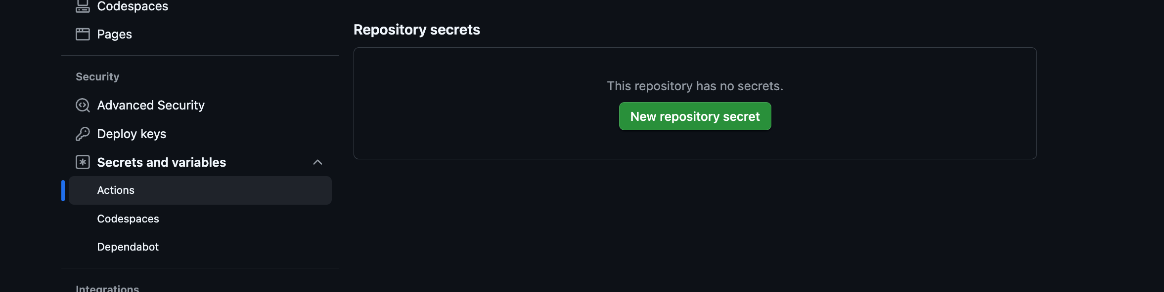
Task: Go to the Pages settings link
Action: (114, 34)
